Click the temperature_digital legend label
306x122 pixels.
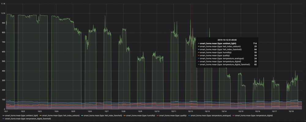(254, 116)
